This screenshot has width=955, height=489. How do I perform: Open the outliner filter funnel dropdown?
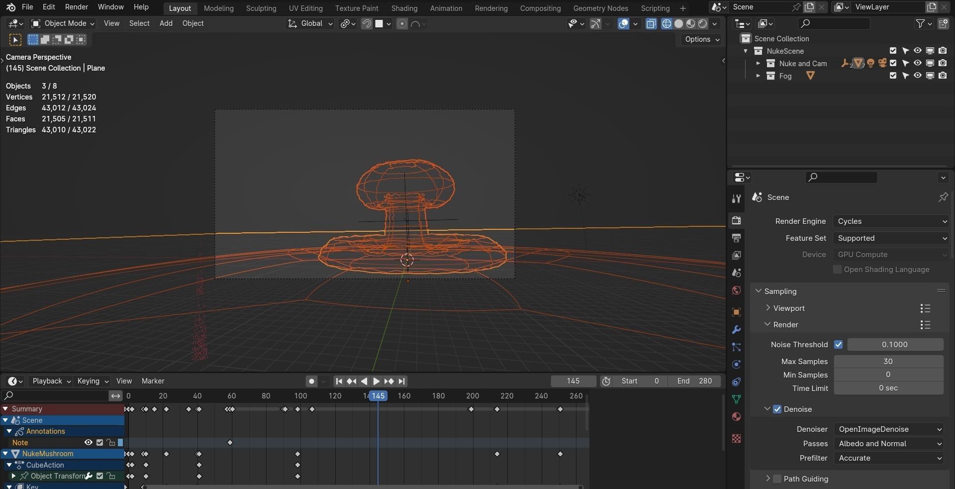point(924,23)
